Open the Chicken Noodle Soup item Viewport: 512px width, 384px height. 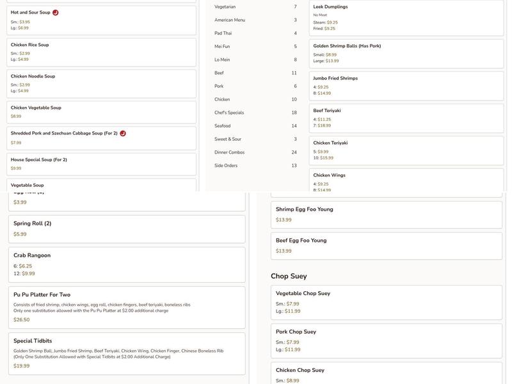click(101, 83)
